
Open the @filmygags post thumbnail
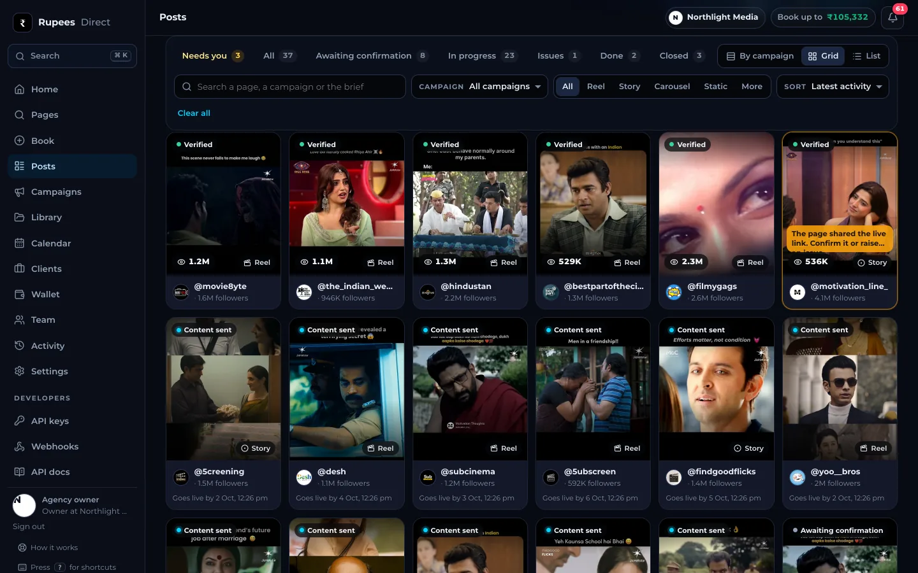717,204
